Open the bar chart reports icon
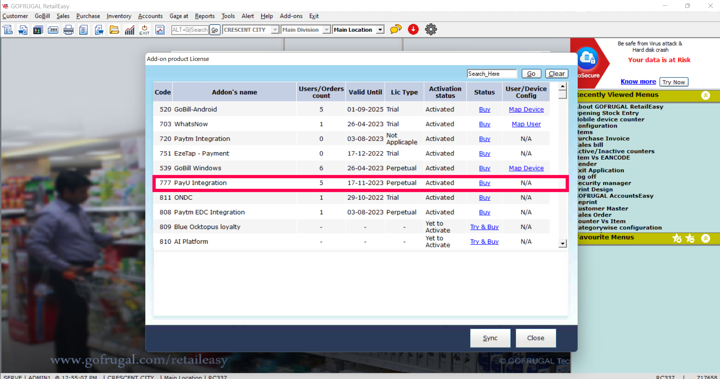 130,30
